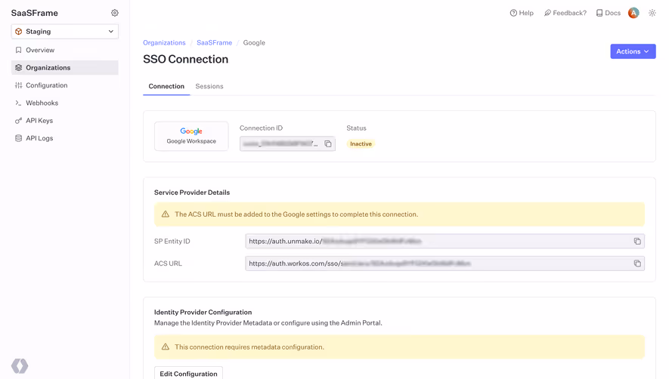Click the SP Entity ID field

[444, 242]
